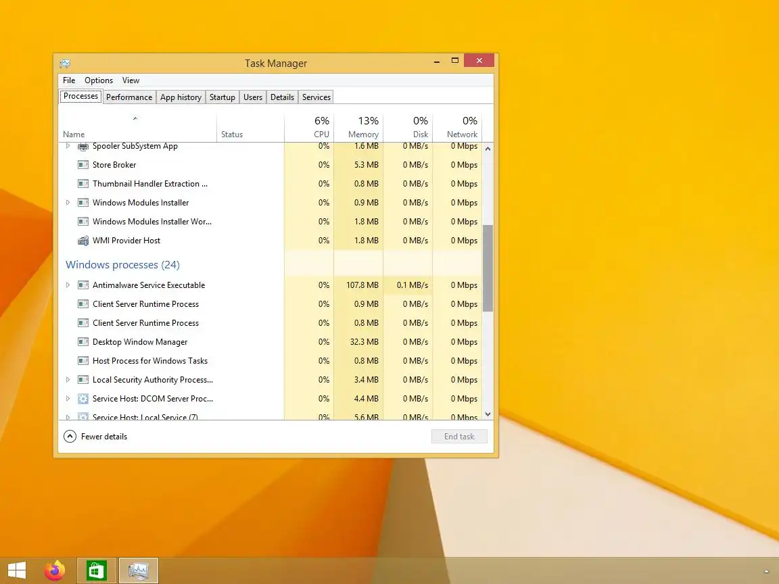Click the Windows processes (24) group header
Image resolution: width=779 pixels, height=584 pixels.
pos(122,265)
